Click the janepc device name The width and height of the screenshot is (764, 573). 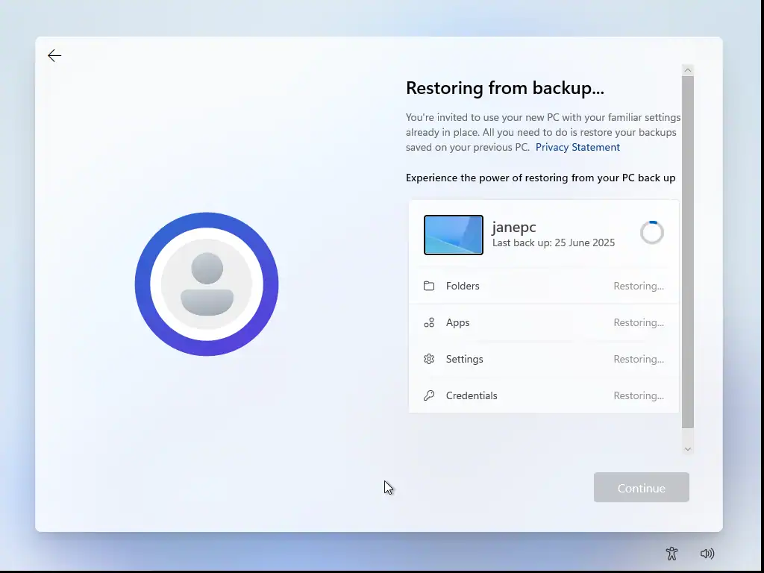pos(514,227)
